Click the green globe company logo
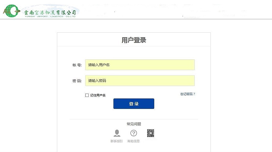The image size is (272, 152). (11, 11)
